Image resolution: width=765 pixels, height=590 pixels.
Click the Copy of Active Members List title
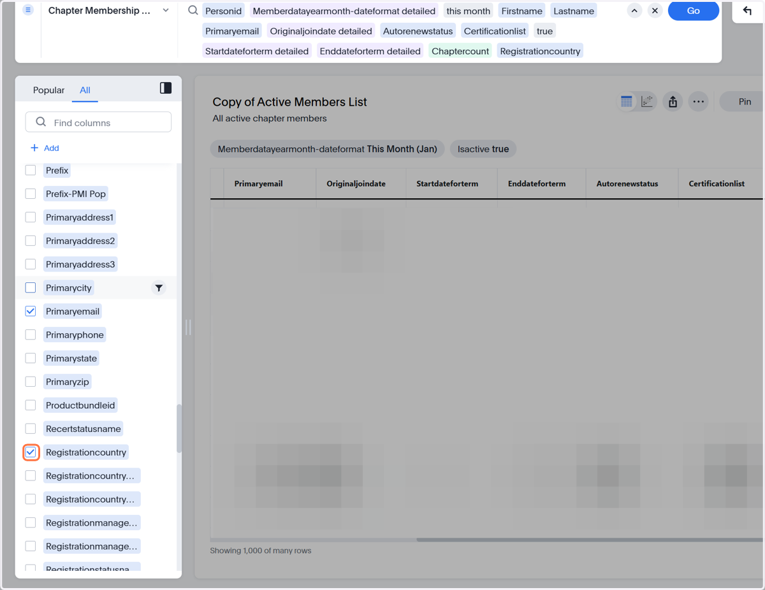point(289,102)
